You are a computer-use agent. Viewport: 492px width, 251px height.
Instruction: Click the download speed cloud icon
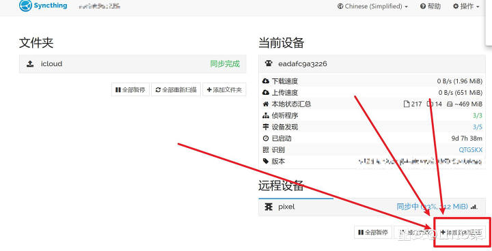(x=266, y=81)
